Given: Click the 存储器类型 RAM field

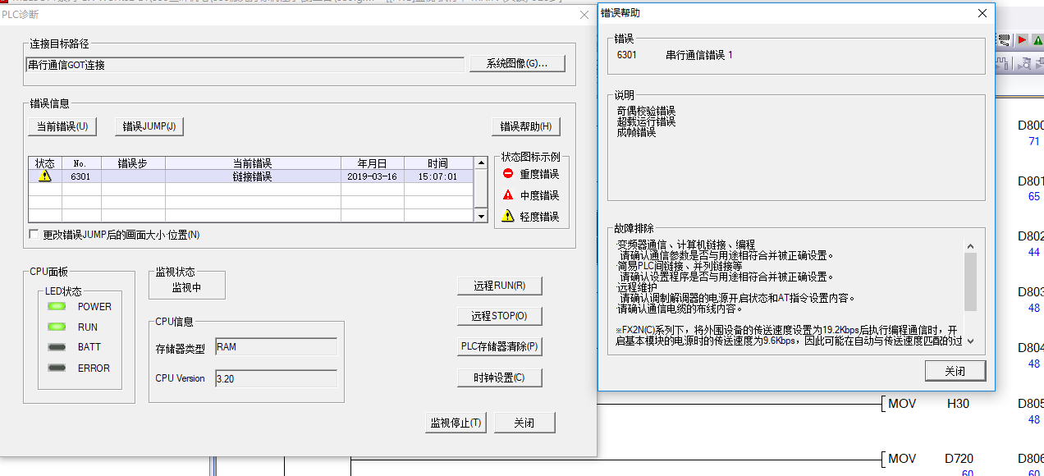Looking at the screenshot, I should [276, 347].
